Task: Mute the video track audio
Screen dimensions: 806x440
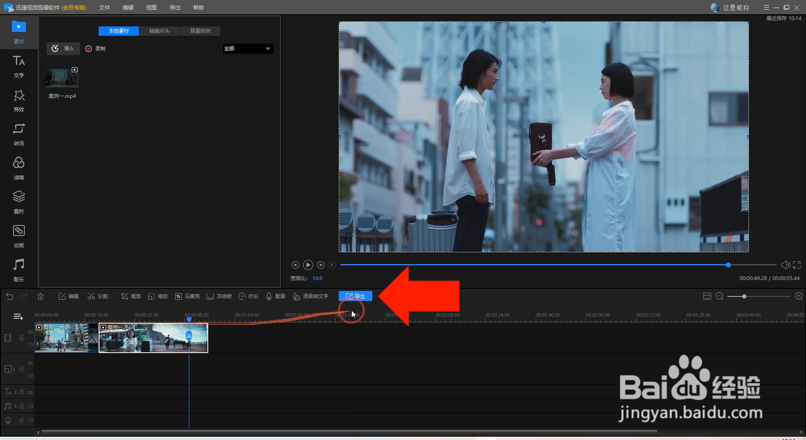Action: click(x=30, y=345)
